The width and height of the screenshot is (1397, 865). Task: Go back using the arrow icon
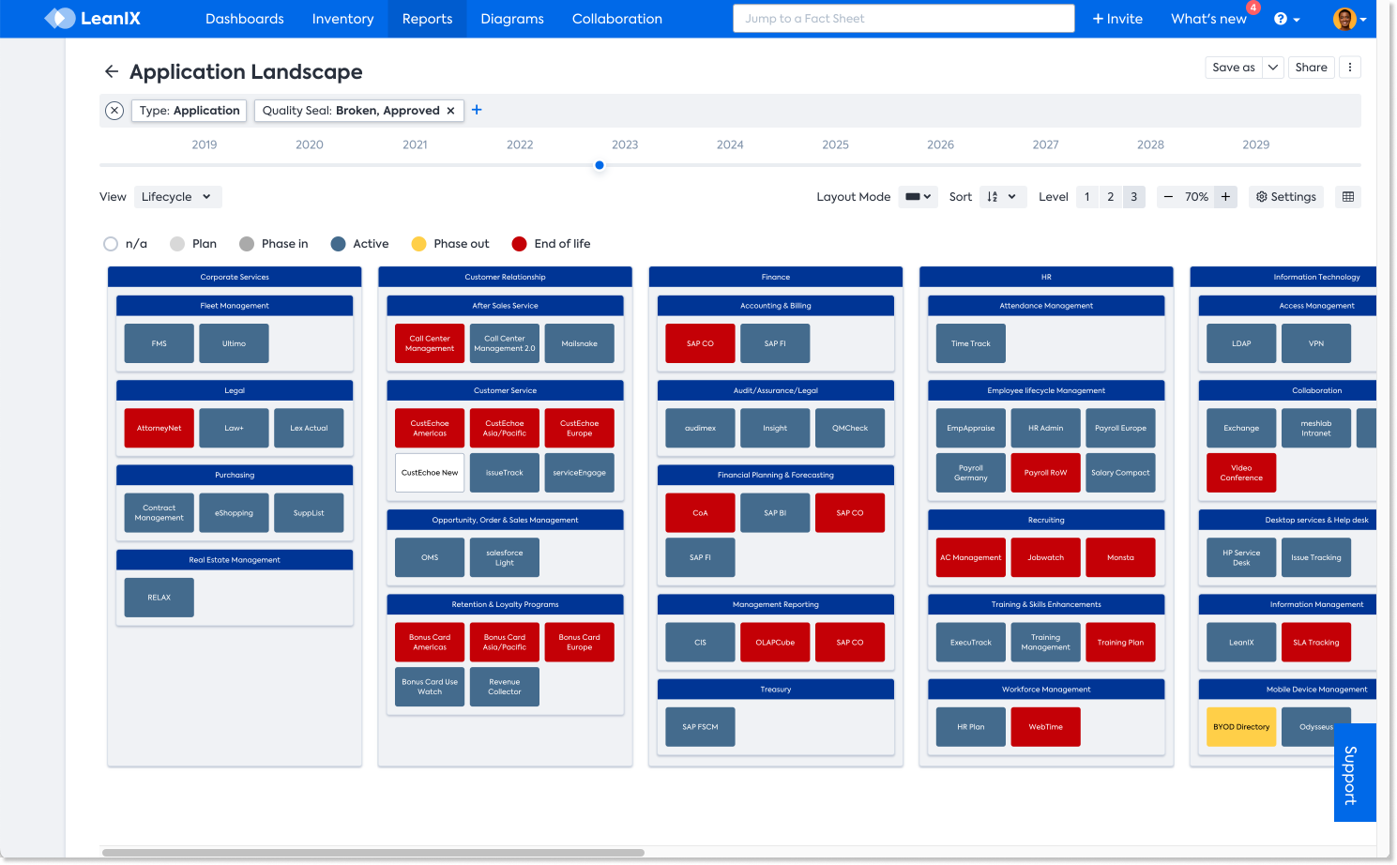[x=111, y=71]
